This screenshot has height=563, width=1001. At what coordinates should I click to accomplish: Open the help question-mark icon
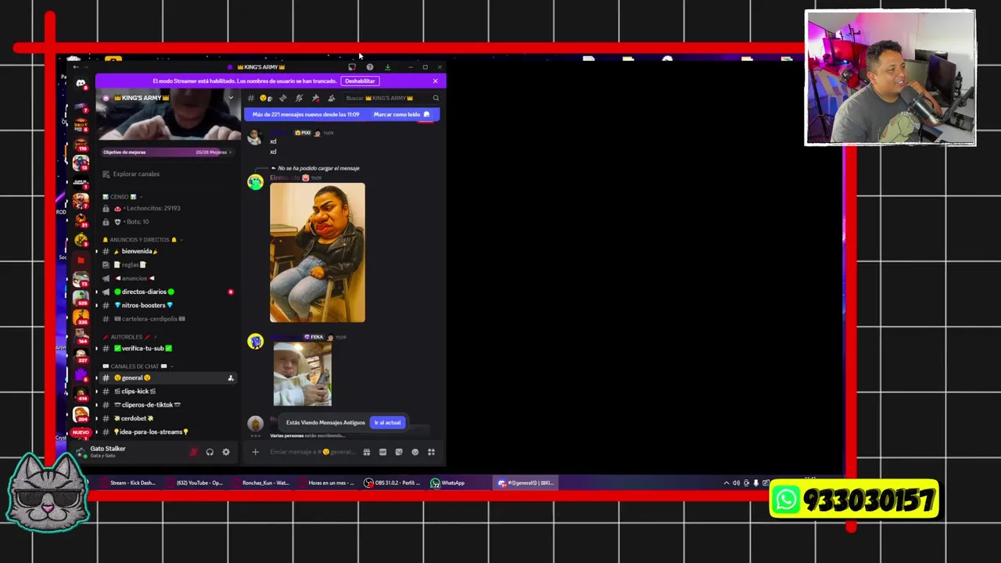[x=369, y=67]
